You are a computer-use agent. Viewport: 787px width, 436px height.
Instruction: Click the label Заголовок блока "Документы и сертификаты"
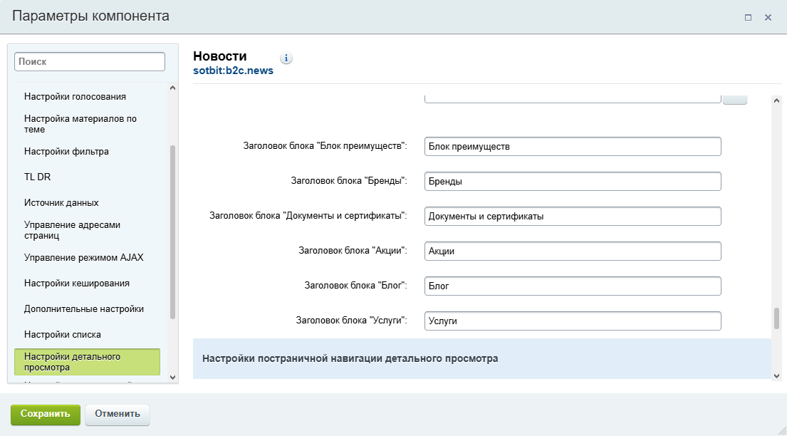pyautogui.click(x=308, y=216)
